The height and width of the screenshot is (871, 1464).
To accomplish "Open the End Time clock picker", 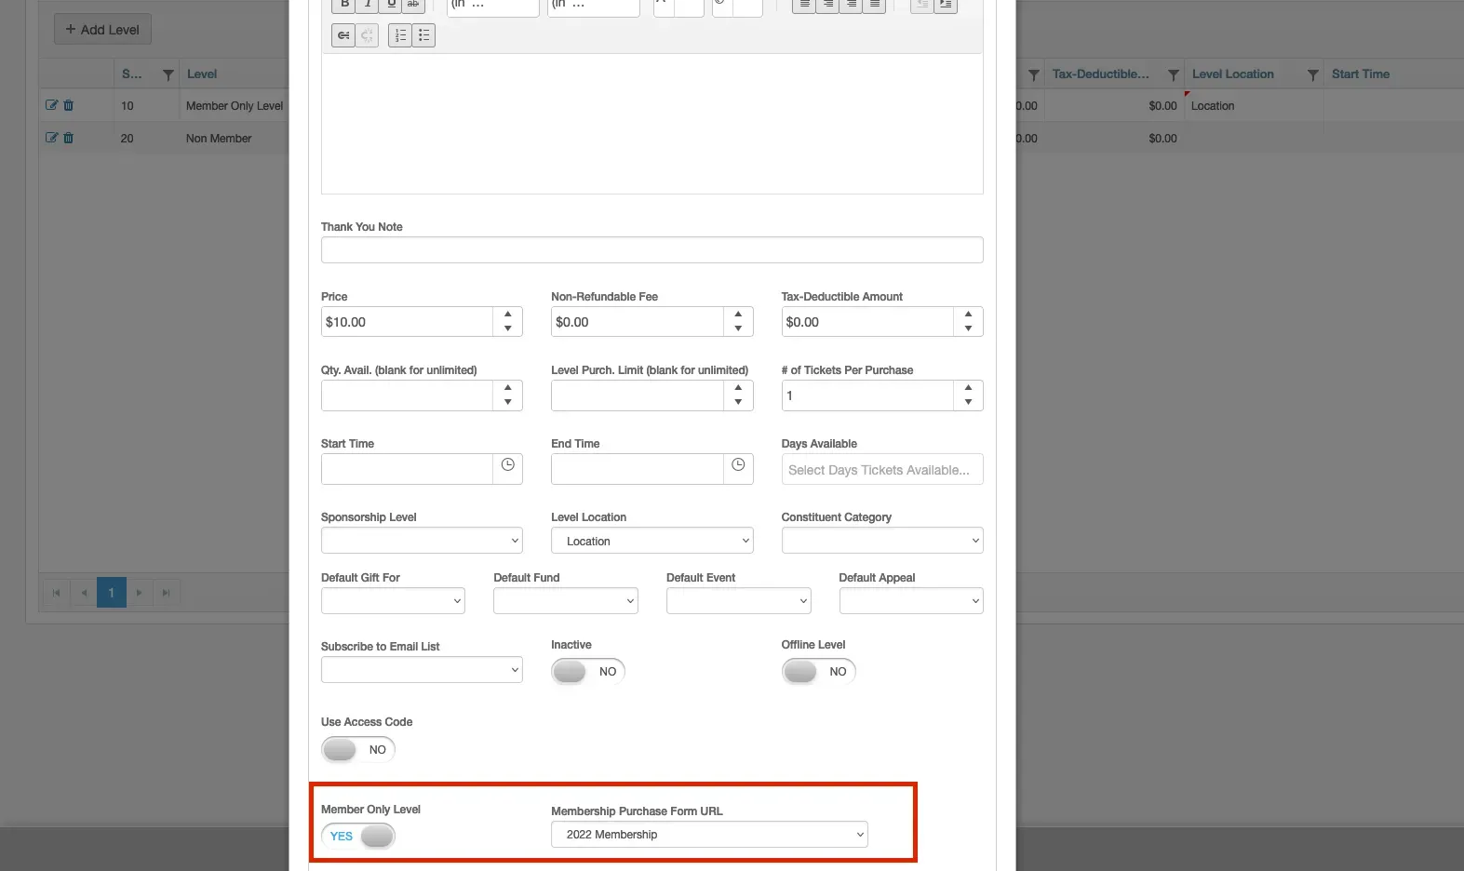I will click(x=738, y=465).
